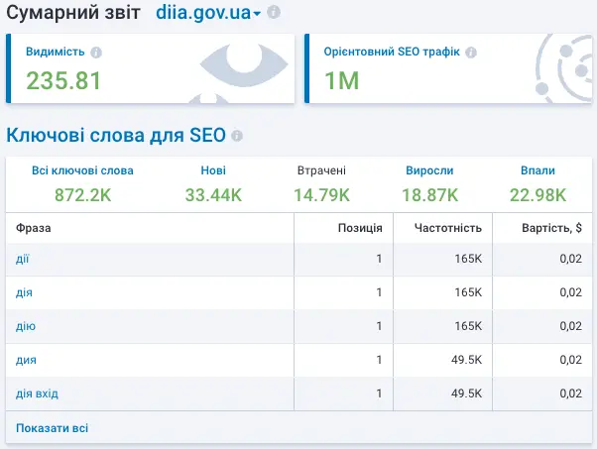Click the Позиція column header
The width and height of the screenshot is (597, 449).
tap(360, 228)
